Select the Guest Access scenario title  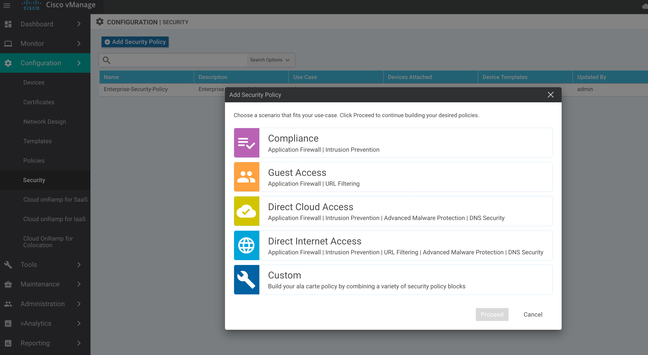297,173
